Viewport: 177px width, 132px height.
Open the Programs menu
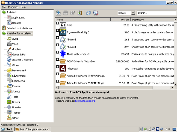point(13,7)
